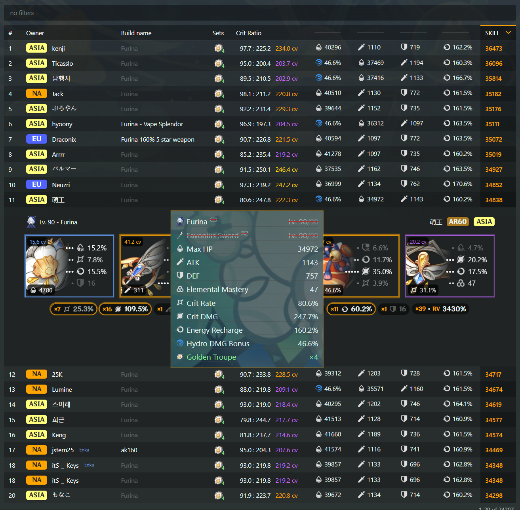Open the flower artifact card with 15.6 cv
The width and height of the screenshot is (520, 510).
[x=69, y=266]
